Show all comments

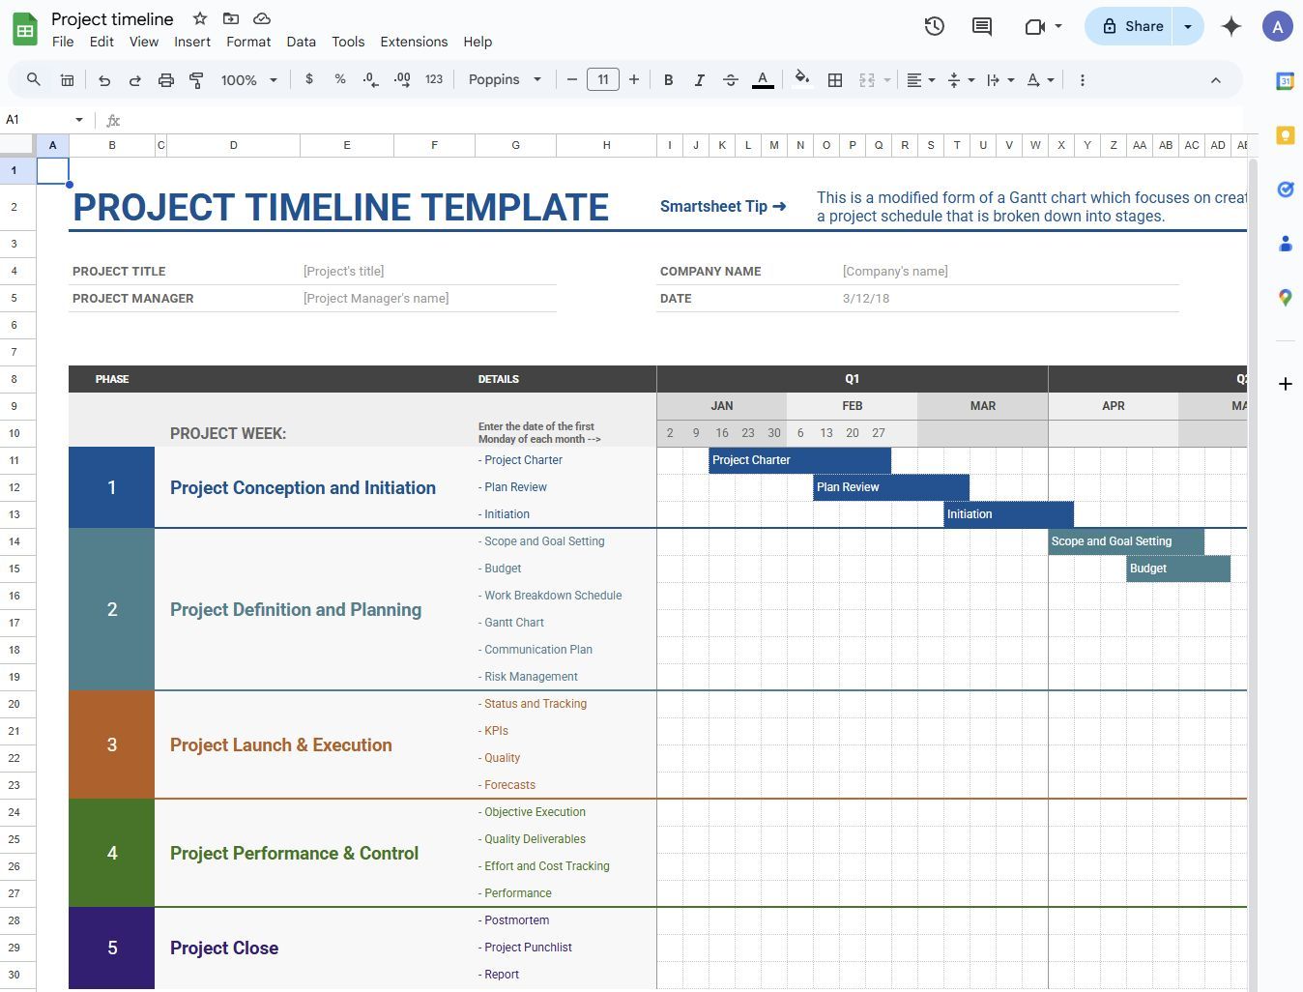pos(981,26)
